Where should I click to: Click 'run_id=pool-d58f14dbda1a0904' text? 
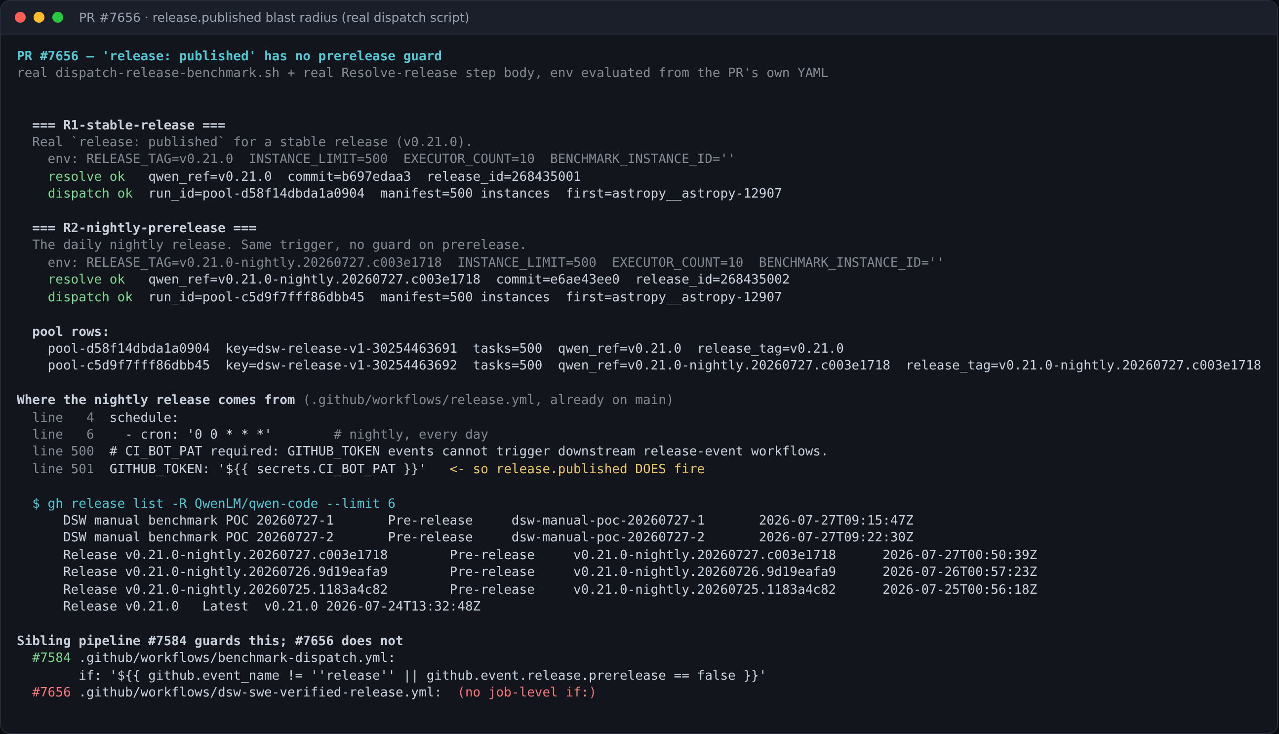(x=256, y=194)
